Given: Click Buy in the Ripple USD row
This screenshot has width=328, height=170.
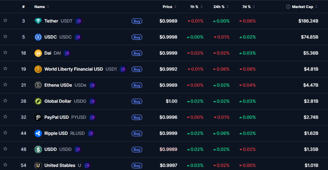Looking at the screenshot, I should (x=137, y=134).
